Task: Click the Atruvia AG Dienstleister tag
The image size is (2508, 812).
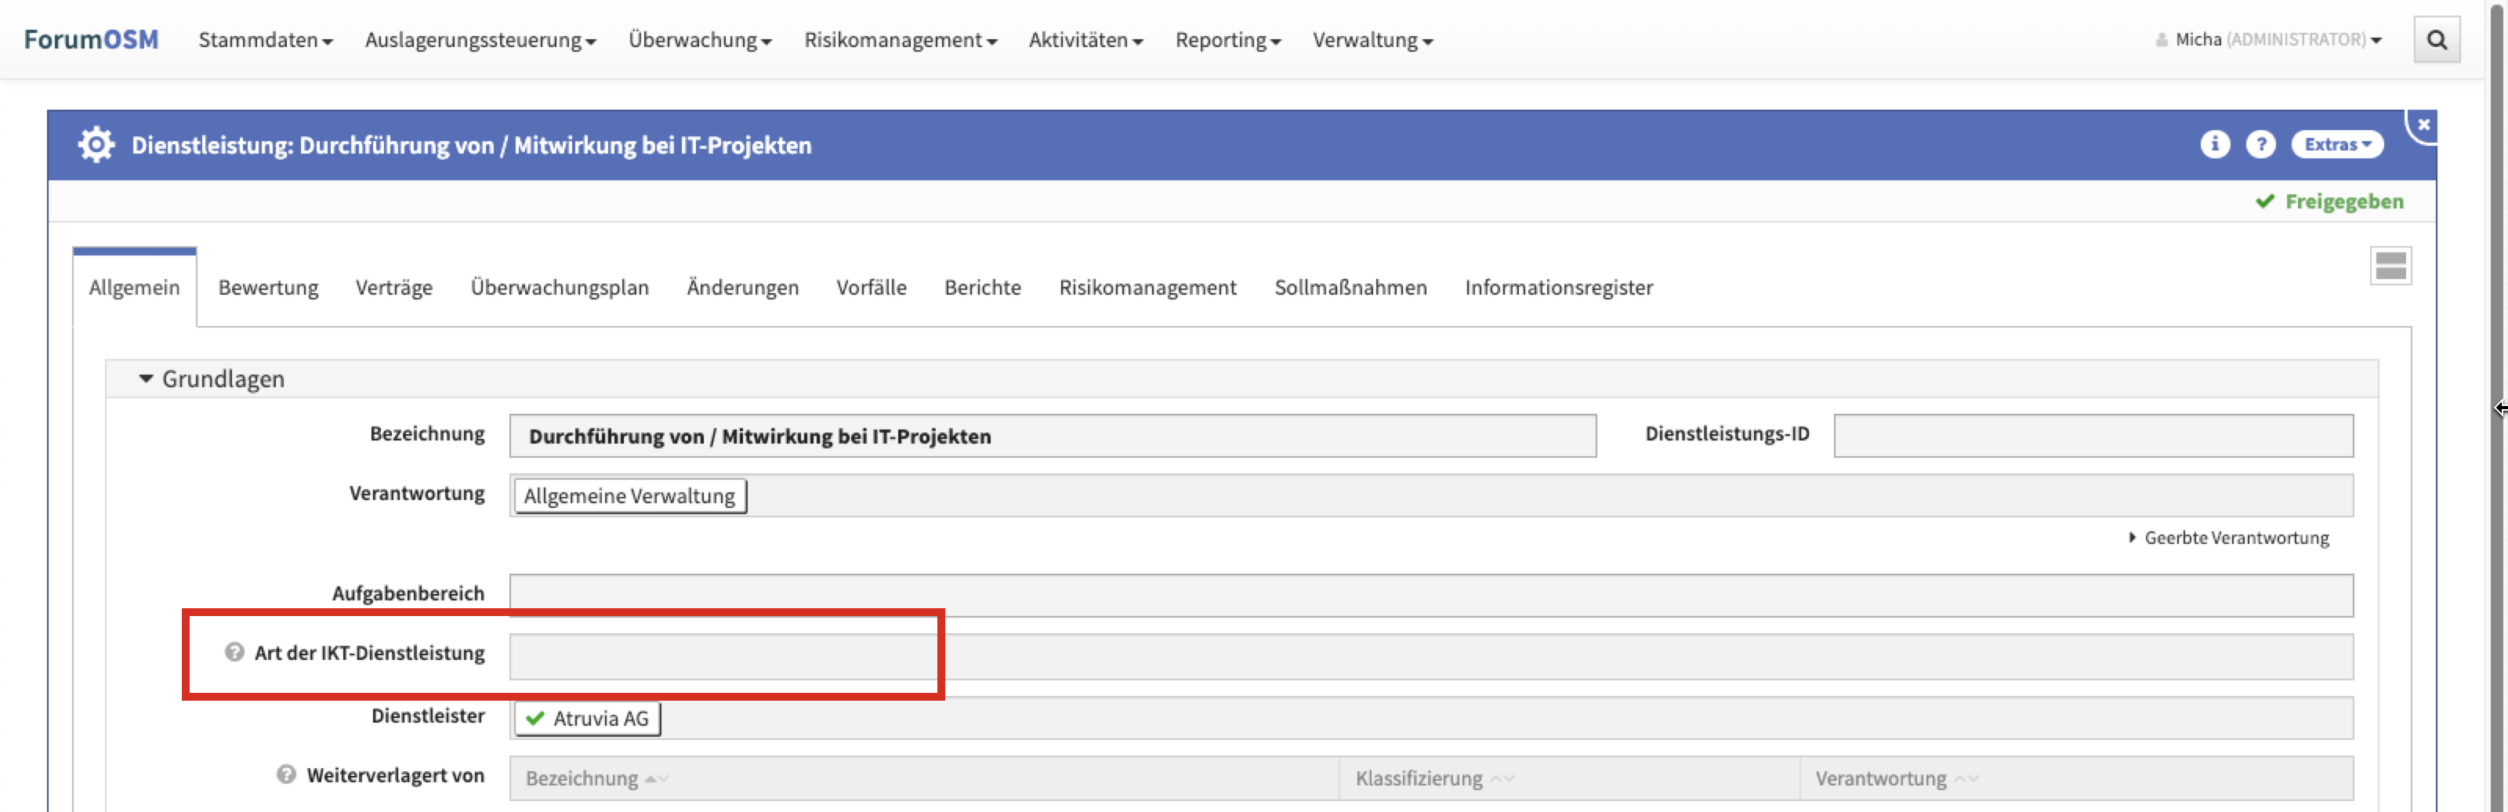Action: [x=588, y=719]
